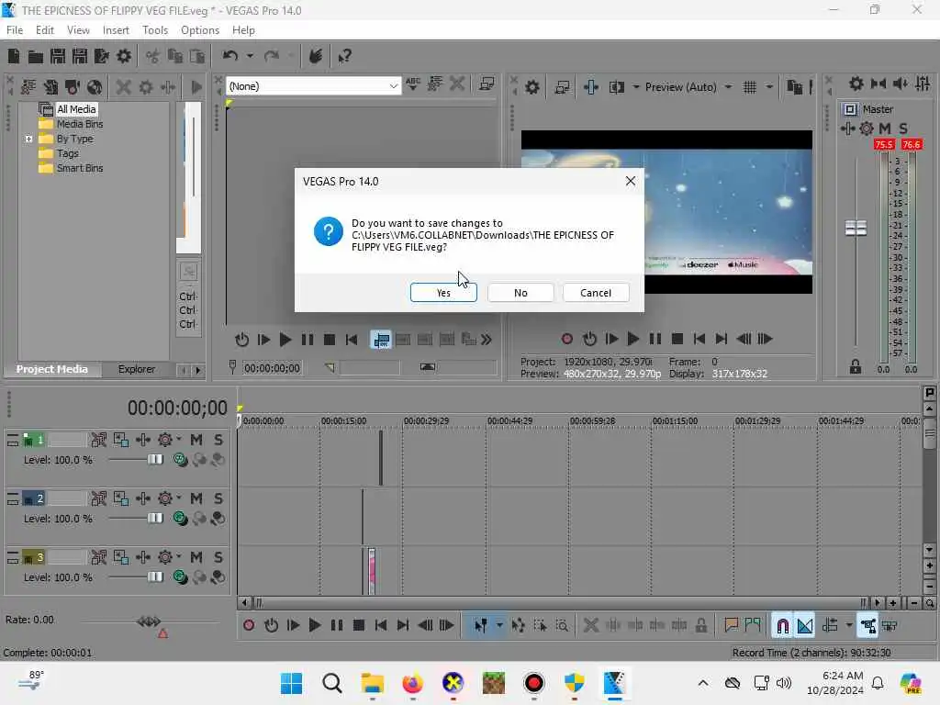Click the preview overlays grid icon
Viewport: 940px width, 705px height.
click(x=749, y=87)
